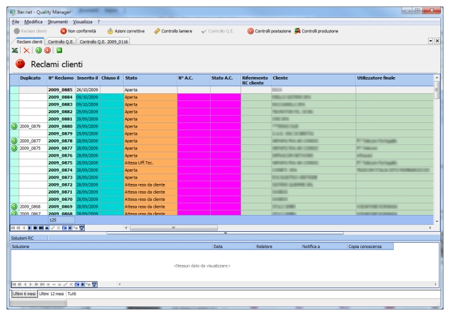Click duplicate icon on row 2009_0878
This screenshot has height=316, width=450.
pos(14,141)
